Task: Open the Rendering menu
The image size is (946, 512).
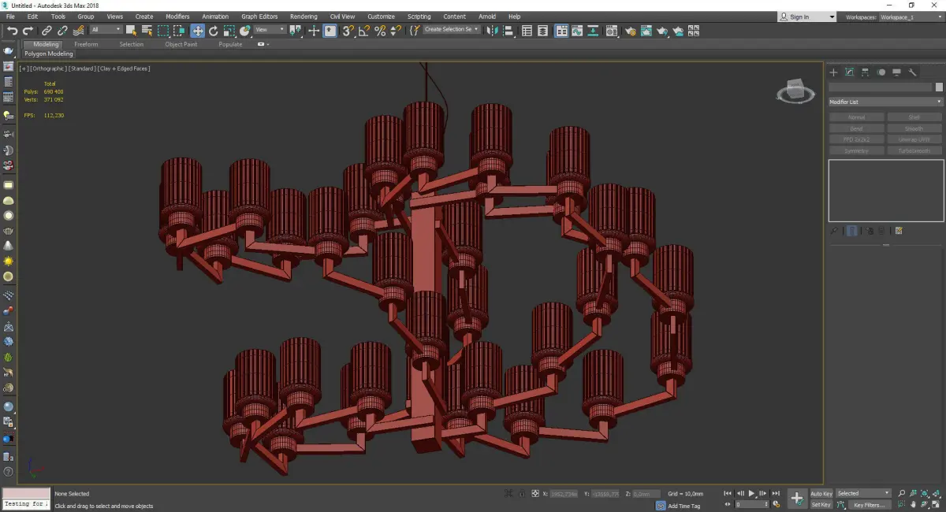Action: [304, 17]
